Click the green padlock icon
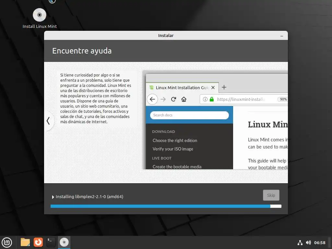The height and width of the screenshot is (249, 332). [211, 99]
